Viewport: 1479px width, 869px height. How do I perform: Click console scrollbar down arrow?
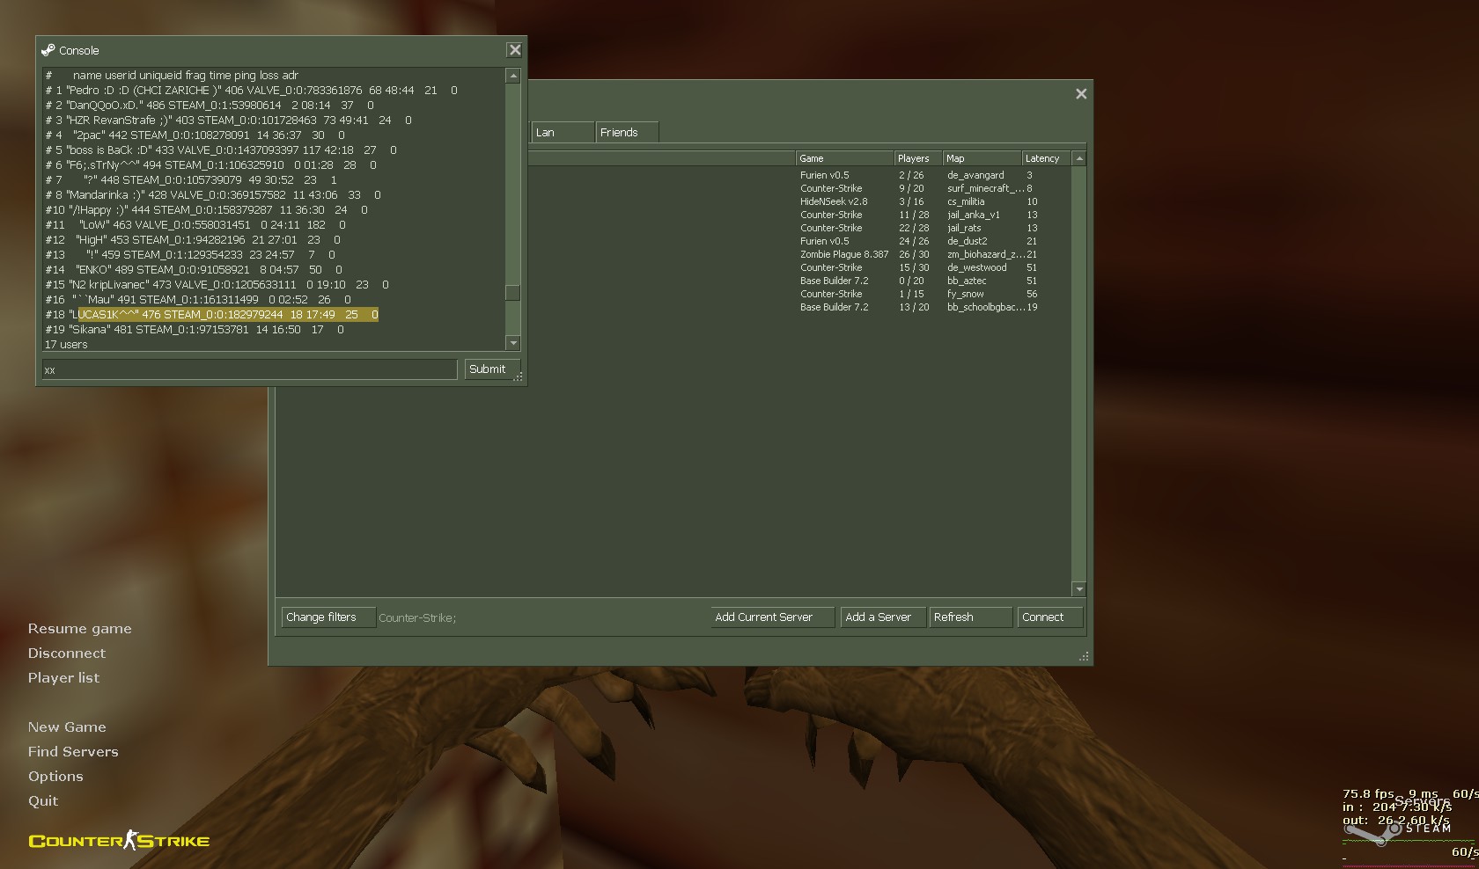pyautogui.click(x=513, y=343)
